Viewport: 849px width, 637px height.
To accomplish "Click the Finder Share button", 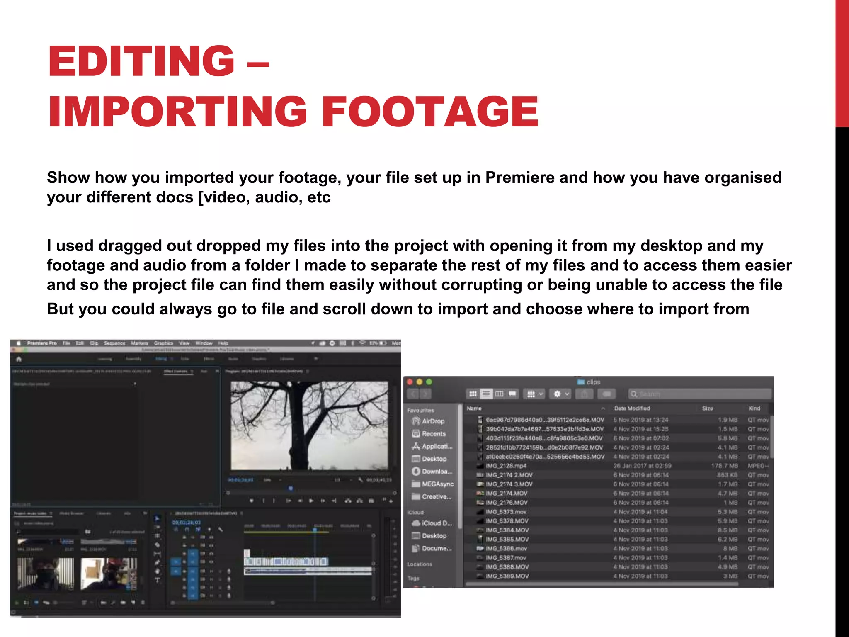I will pyautogui.click(x=584, y=394).
